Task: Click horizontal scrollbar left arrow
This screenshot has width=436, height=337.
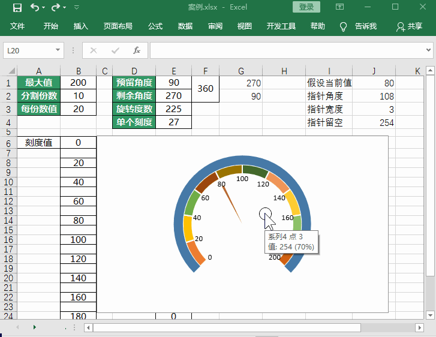Action: (x=88, y=327)
